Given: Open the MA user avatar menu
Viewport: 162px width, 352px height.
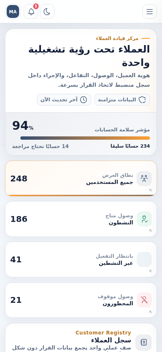Looking at the screenshot, I should [x=13, y=11].
